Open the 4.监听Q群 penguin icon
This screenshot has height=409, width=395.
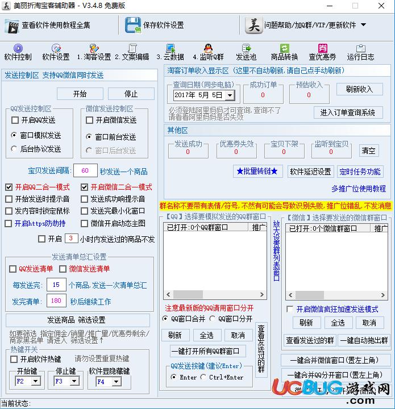208,48
